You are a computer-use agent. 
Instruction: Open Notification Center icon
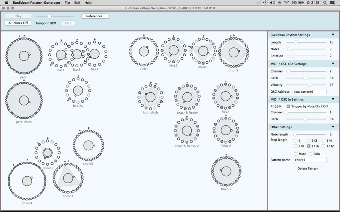(x=332, y=3)
